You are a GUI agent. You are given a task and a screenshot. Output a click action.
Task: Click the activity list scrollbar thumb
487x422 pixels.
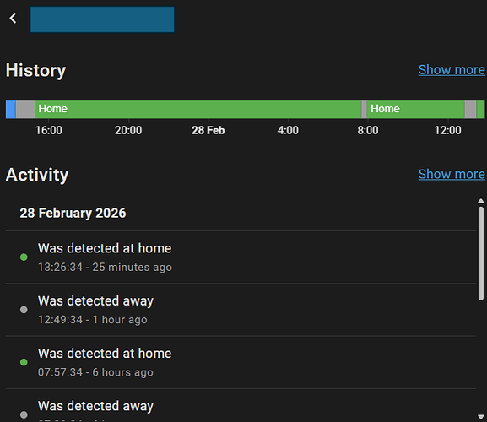coord(481,253)
